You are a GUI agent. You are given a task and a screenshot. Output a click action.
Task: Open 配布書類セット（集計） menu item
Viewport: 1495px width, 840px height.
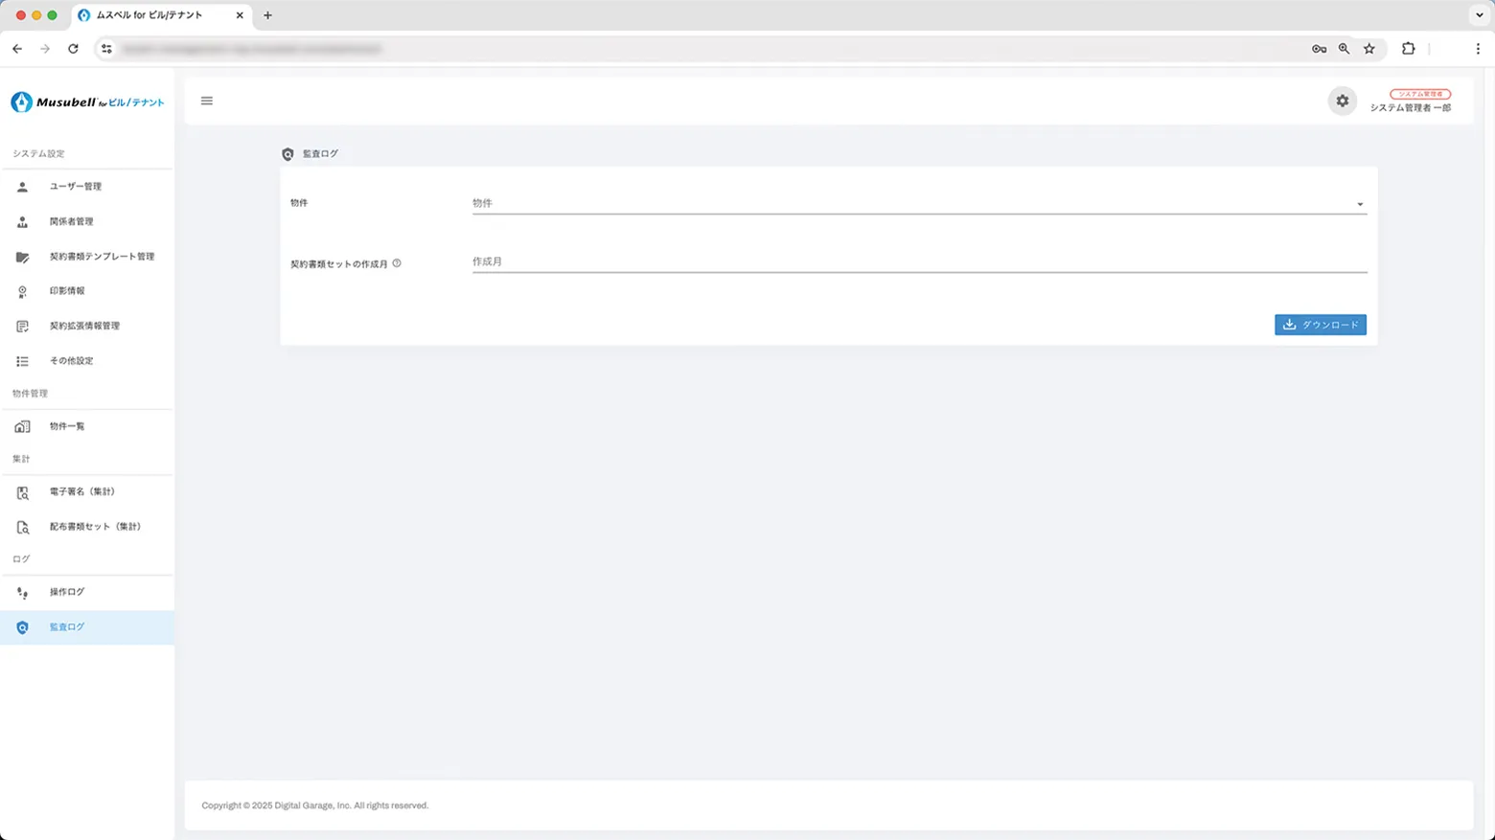pyautogui.click(x=95, y=527)
